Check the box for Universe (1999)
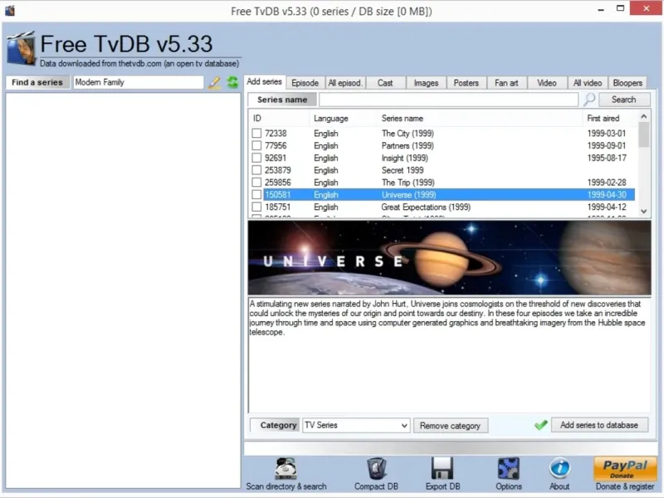The height and width of the screenshot is (498, 664). point(256,195)
